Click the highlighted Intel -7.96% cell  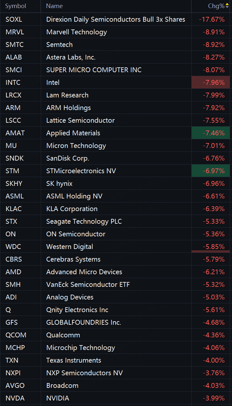211,83
